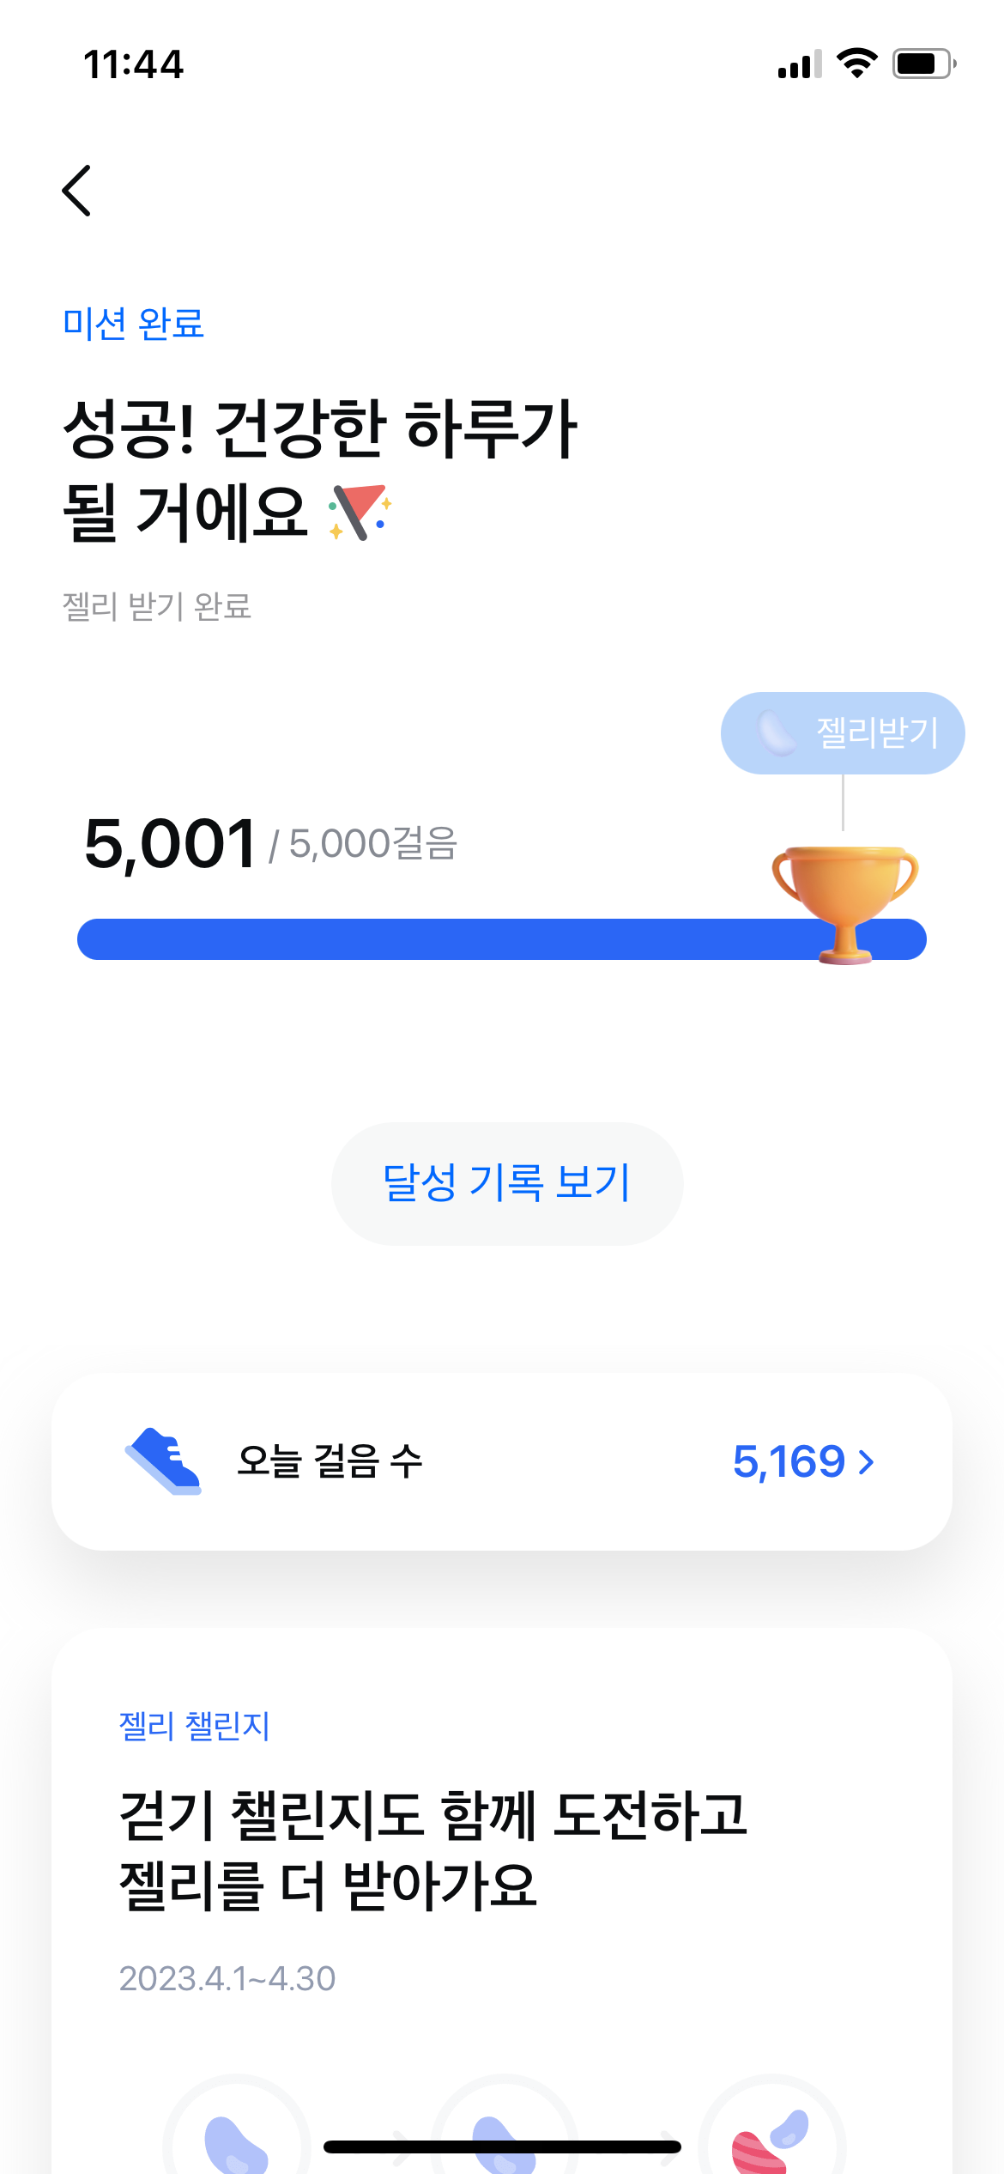Tap the 2023.4.1~4.30 date range
Viewport: 1004px width, 2174px height.
pos(227,1978)
